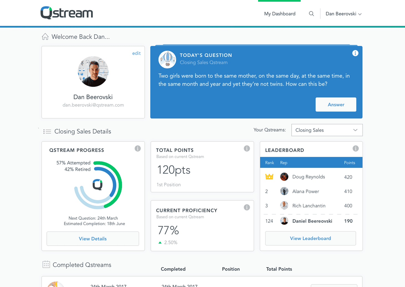Viewport: 405px width, 287px height.
Task: Click the Q logo inside the progress ring
Action: tap(98, 184)
